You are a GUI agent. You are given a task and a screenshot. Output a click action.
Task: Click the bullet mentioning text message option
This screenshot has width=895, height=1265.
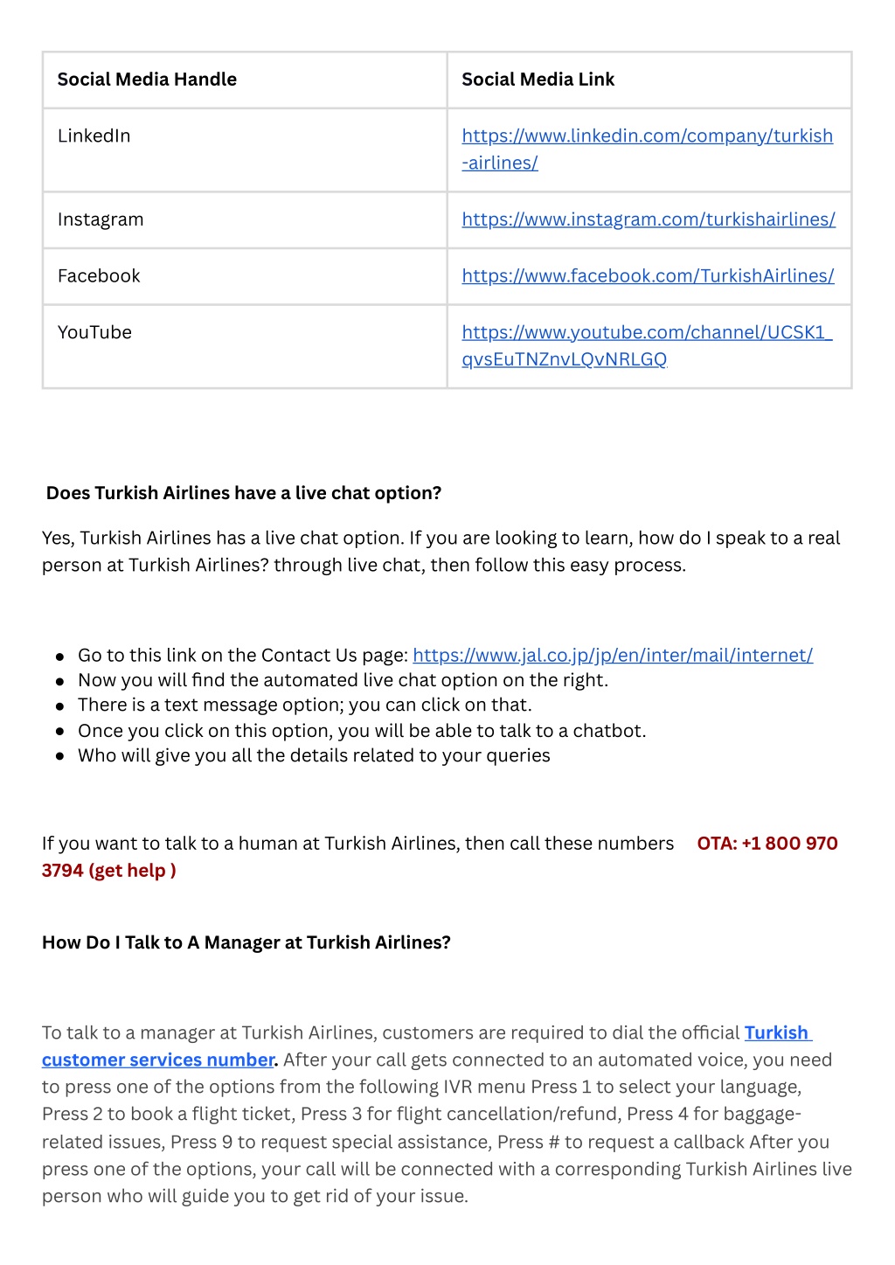[305, 705]
